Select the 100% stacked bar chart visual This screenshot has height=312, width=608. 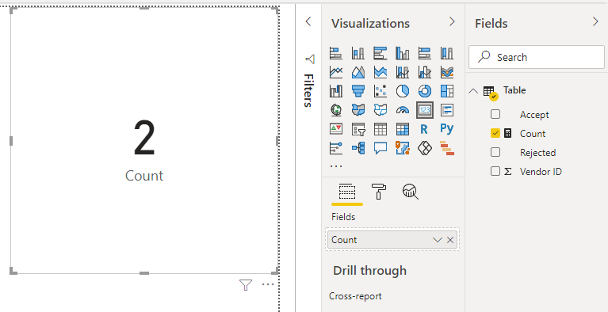point(425,53)
